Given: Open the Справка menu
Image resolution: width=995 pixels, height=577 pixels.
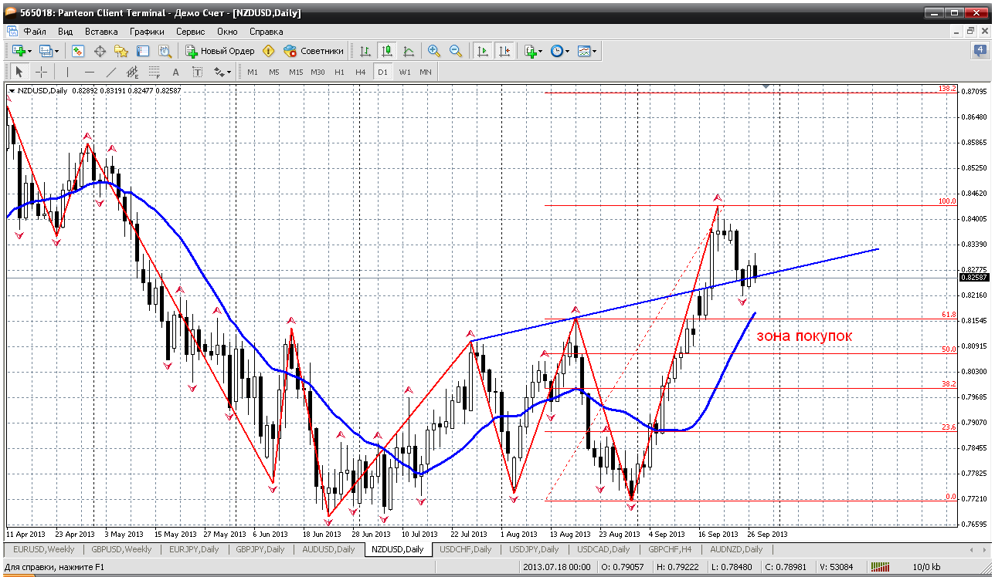Looking at the screenshot, I should pyautogui.click(x=267, y=32).
